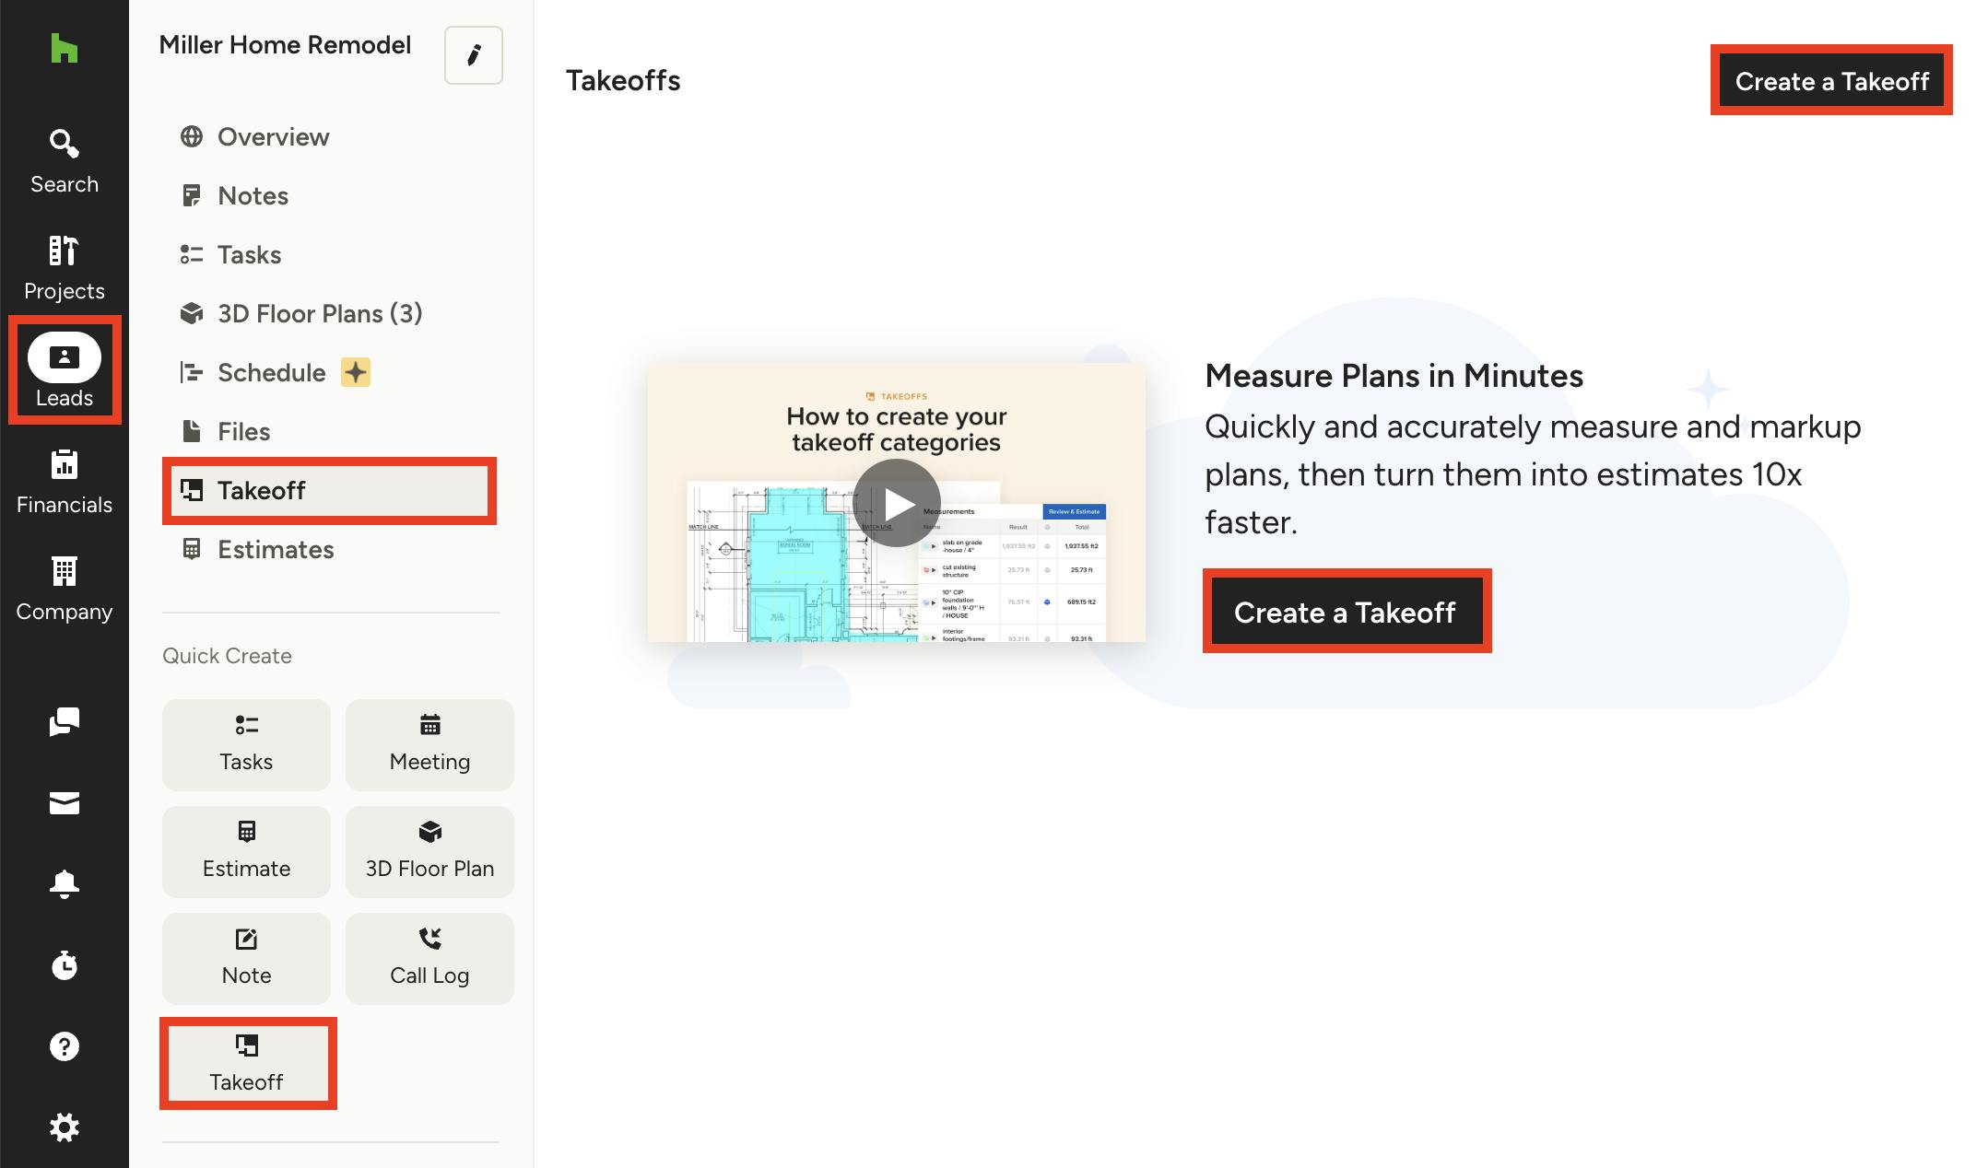The image size is (1976, 1168).
Task: Open the messages chat icon
Action: pos(64,723)
